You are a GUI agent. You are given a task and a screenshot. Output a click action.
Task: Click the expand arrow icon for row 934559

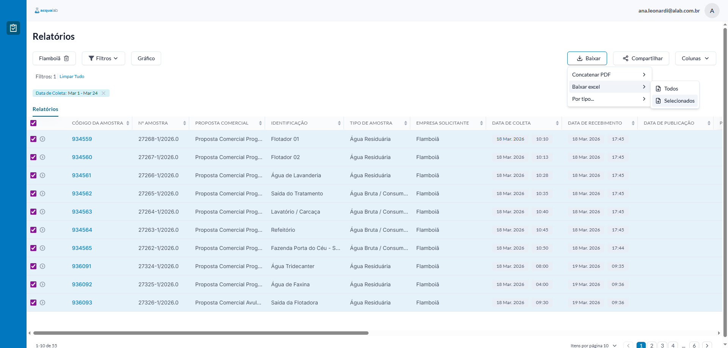pos(42,139)
